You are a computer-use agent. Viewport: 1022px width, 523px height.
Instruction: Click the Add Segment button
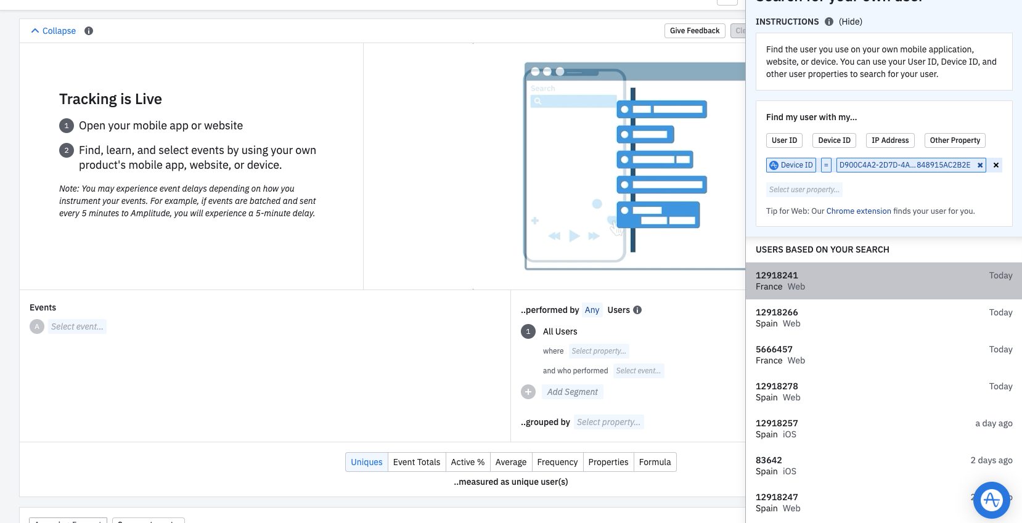(x=572, y=392)
